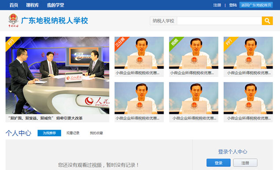The height and width of the screenshot is (170, 280).
Task: Click the orange search magnifier icon
Action: [x=267, y=21]
